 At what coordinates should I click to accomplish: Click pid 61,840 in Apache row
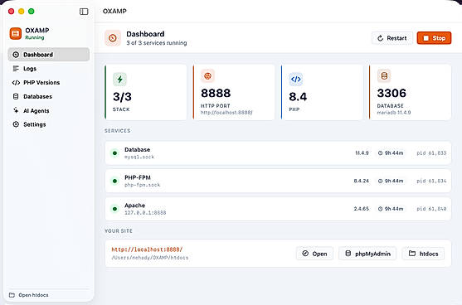431,209
